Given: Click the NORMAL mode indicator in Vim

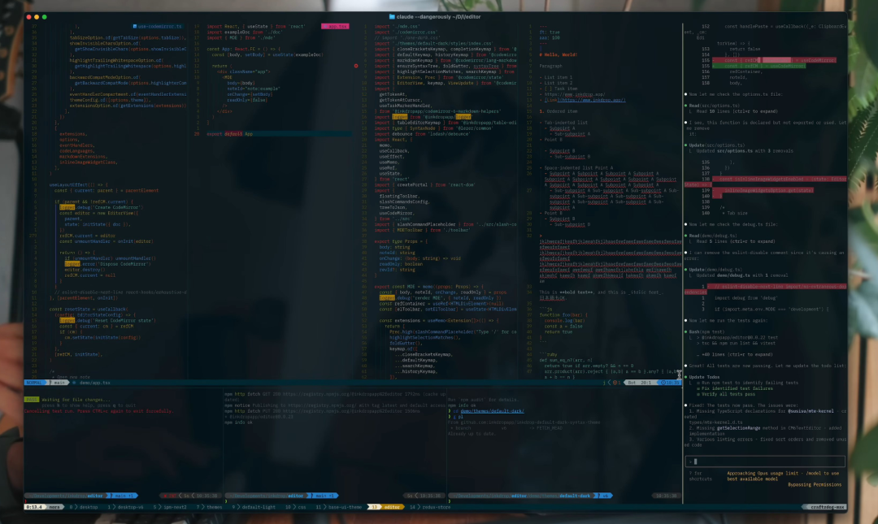Looking at the screenshot, I should (35, 383).
